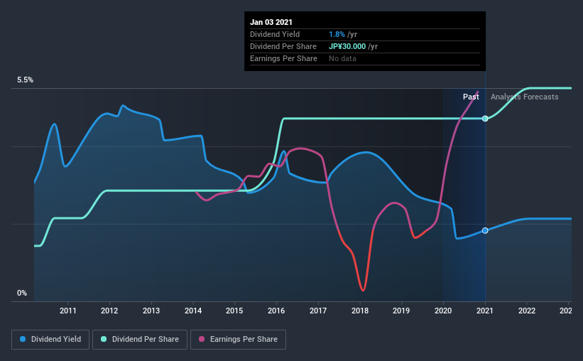Click the JP¥30.000 dividend value in tooltip
Viewport: 583px width, 361px height.
click(347, 46)
